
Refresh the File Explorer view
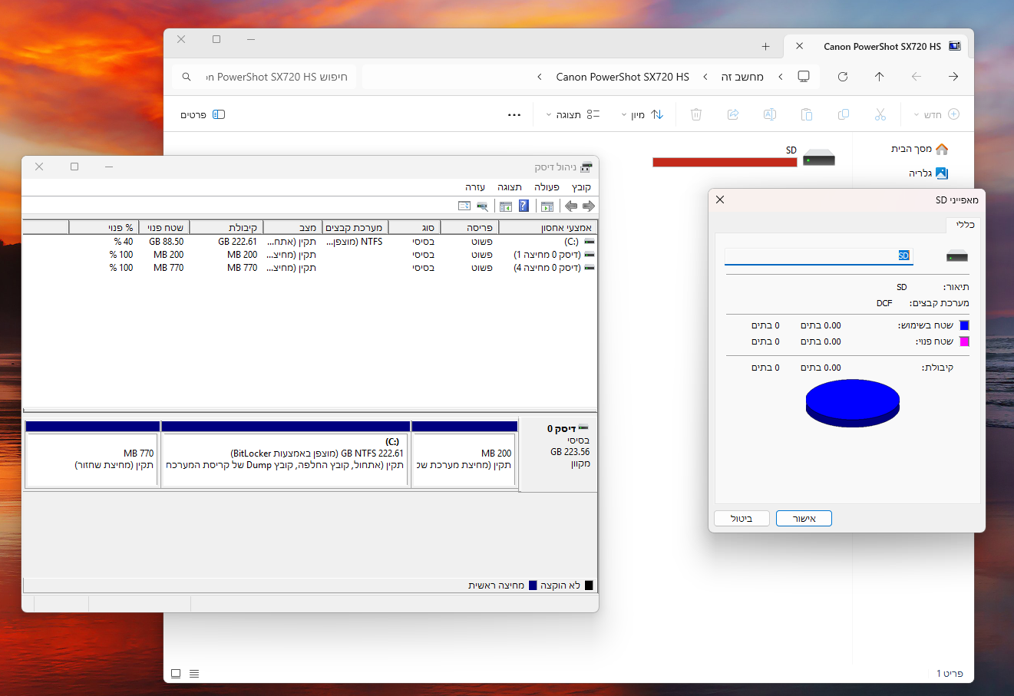pos(843,77)
